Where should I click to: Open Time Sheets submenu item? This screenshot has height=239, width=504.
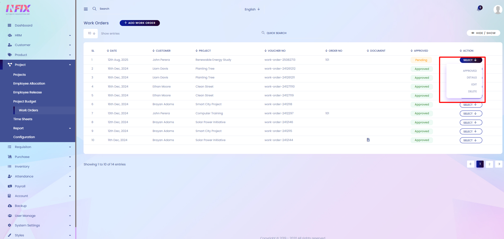point(23,119)
